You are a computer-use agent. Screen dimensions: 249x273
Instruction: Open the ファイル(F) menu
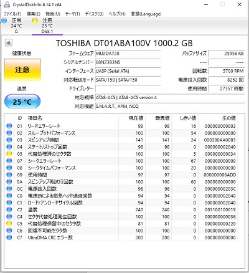coord(12,14)
